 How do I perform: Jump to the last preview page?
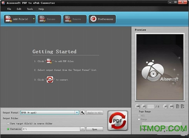click(171, 107)
